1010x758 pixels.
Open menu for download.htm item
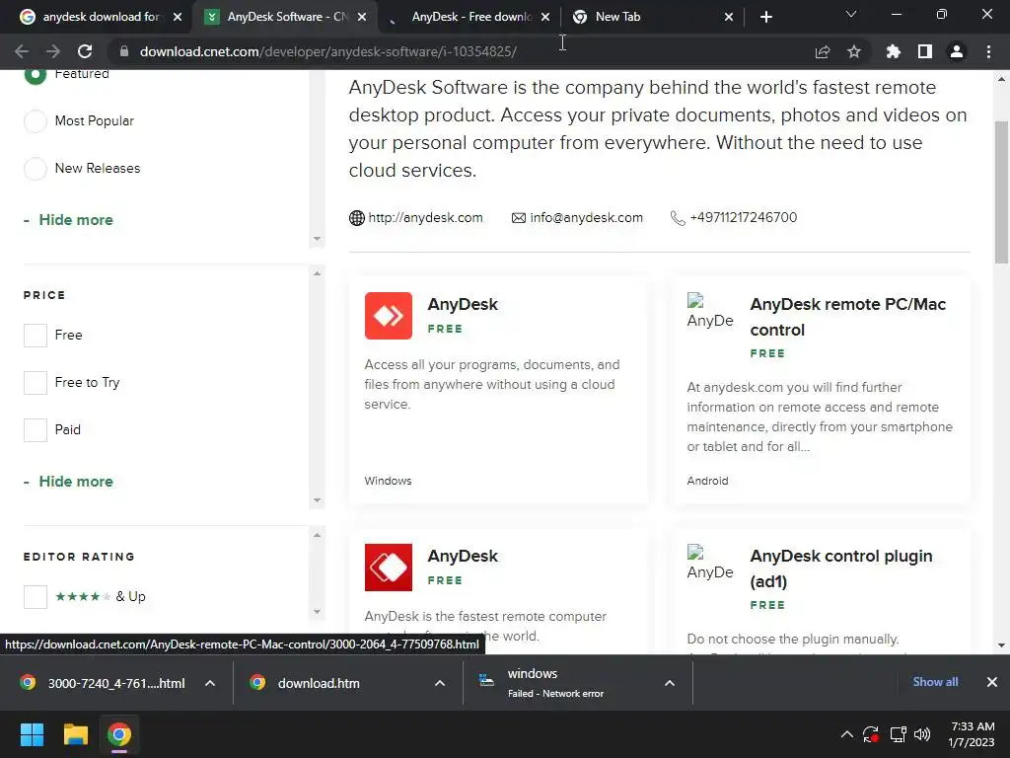[x=440, y=683]
